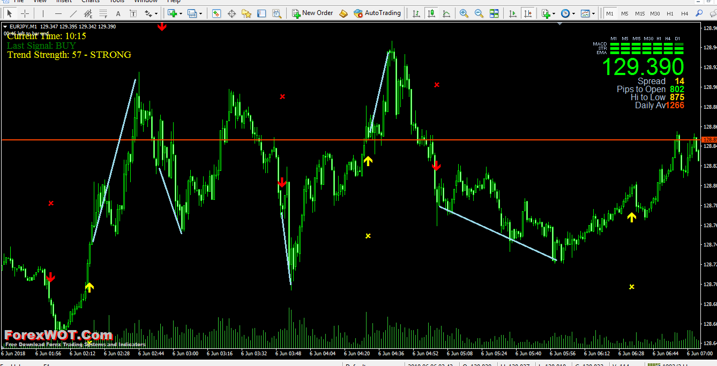Draw a horizontal line object
The width and height of the screenshot is (717, 366).
click(x=58, y=13)
